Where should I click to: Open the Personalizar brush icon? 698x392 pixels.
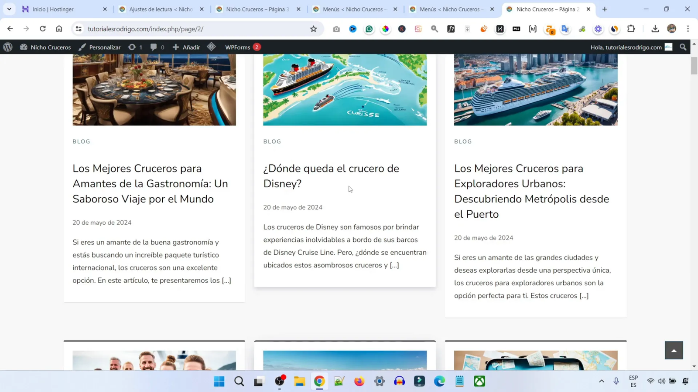(x=82, y=47)
